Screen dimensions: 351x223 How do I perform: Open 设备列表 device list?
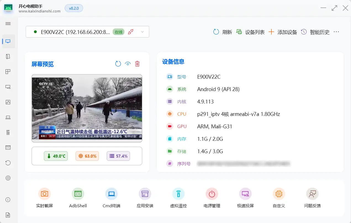(250, 32)
